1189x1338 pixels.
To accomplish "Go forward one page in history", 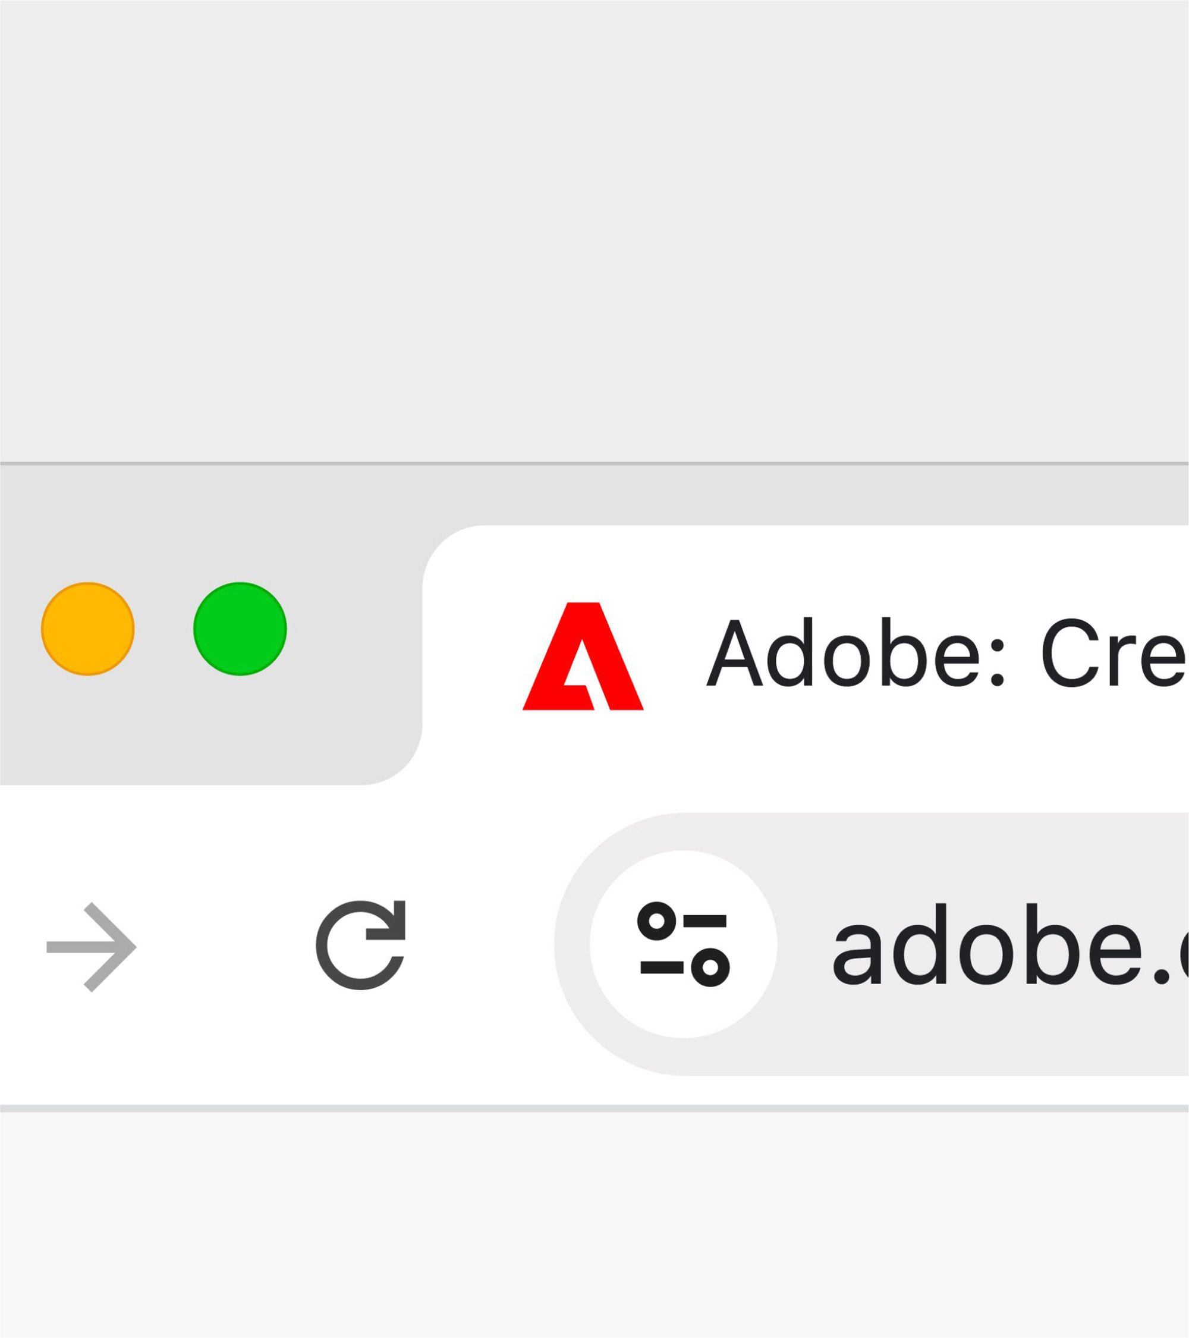I will click(x=92, y=947).
